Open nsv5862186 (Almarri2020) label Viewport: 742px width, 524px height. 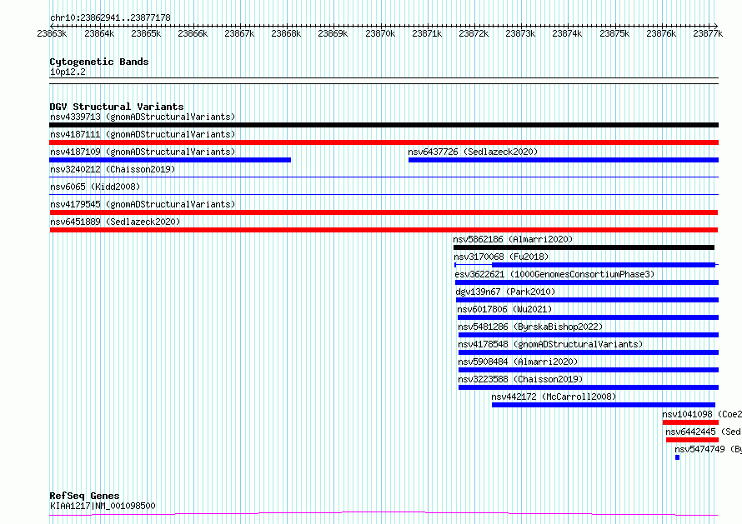click(x=513, y=239)
